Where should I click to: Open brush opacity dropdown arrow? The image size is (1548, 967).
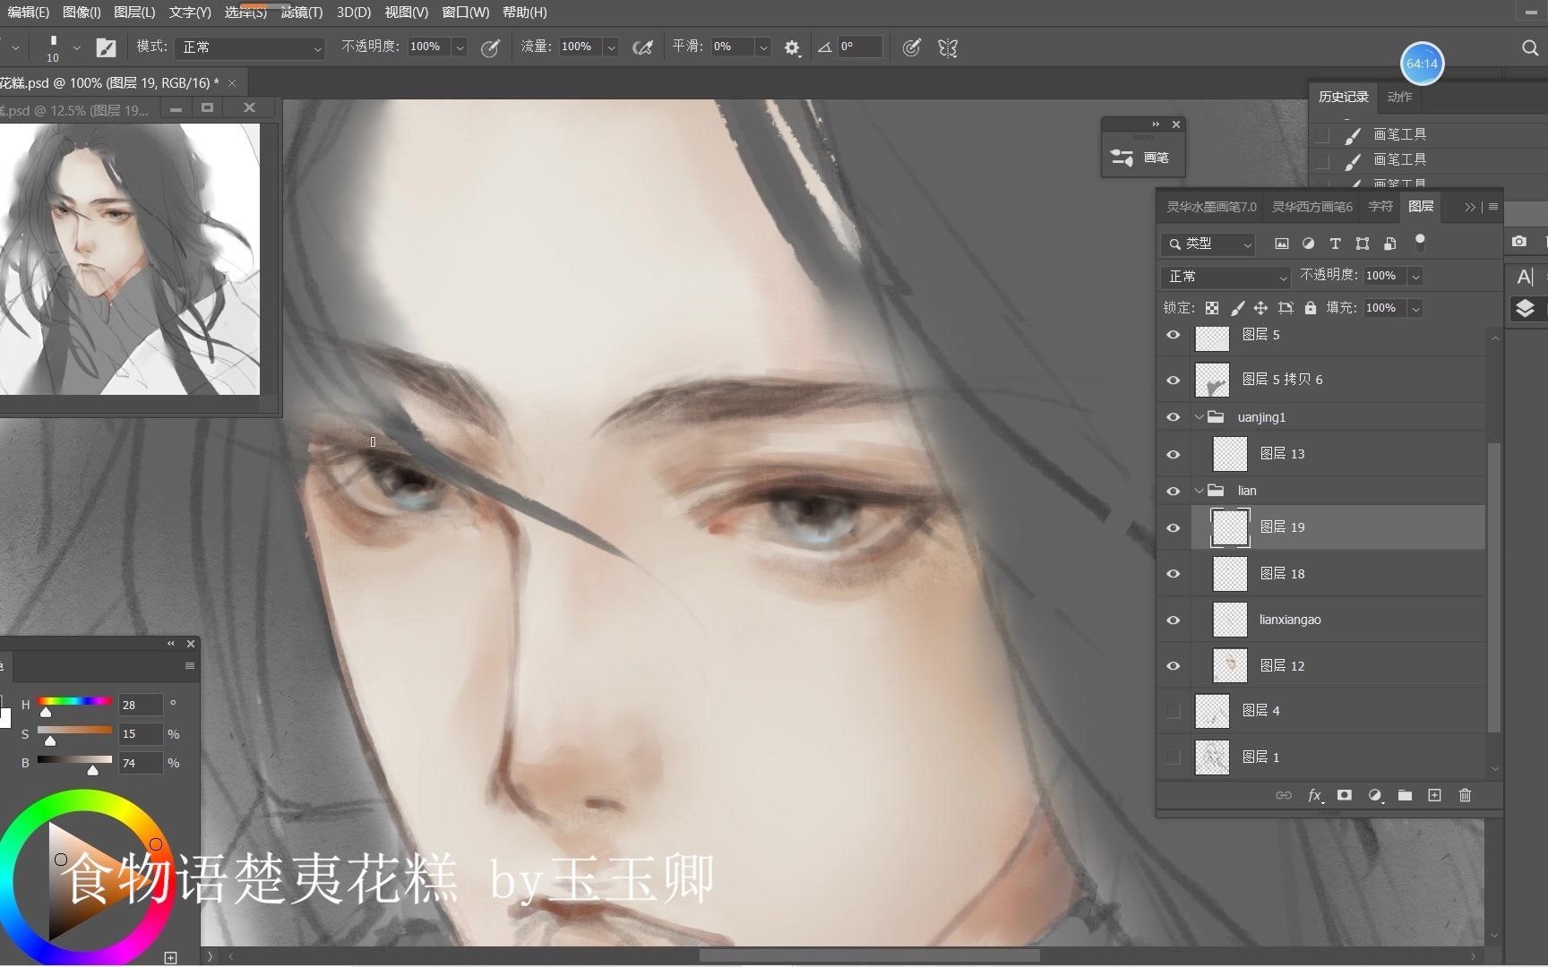pyautogui.click(x=460, y=47)
